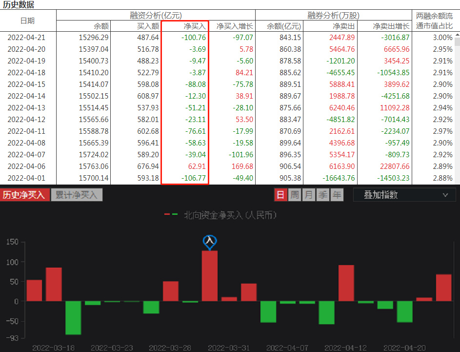Select the 季 period icon button
The width and height of the screenshot is (460, 352).
[322, 194]
